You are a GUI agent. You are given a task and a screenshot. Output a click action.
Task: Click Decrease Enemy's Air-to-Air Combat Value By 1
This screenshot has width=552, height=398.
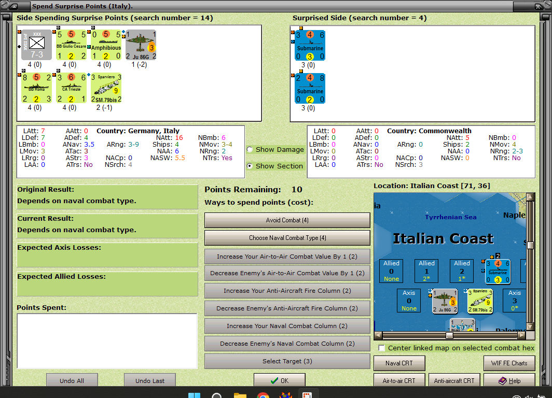pyautogui.click(x=287, y=273)
